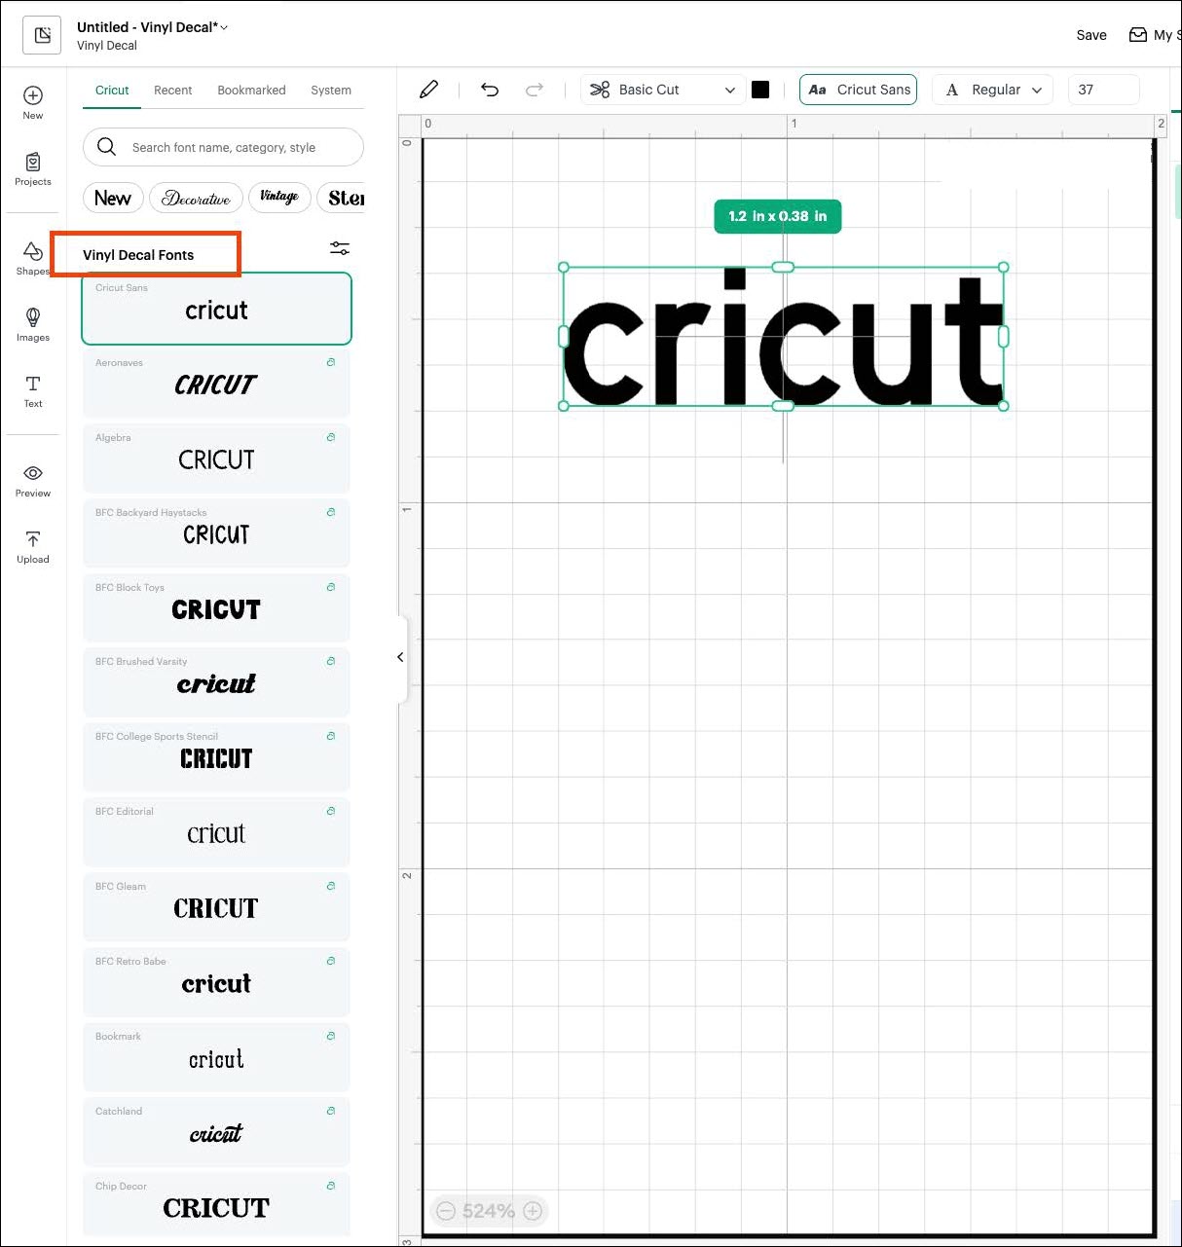Viewport: 1182px width, 1247px height.
Task: Switch to the Bookmarked fonts tab
Action: click(251, 91)
